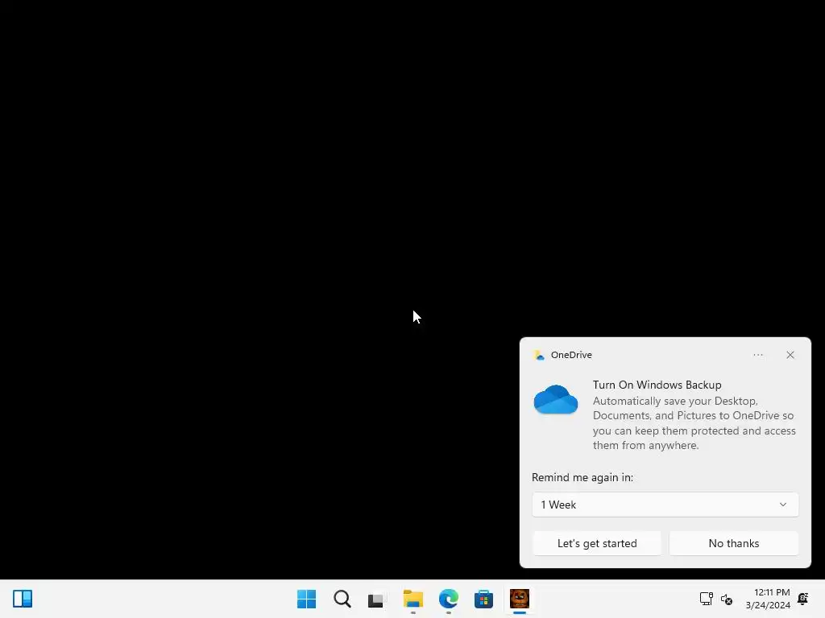Open File Explorer from taskbar
The image size is (825, 618).
click(x=413, y=599)
